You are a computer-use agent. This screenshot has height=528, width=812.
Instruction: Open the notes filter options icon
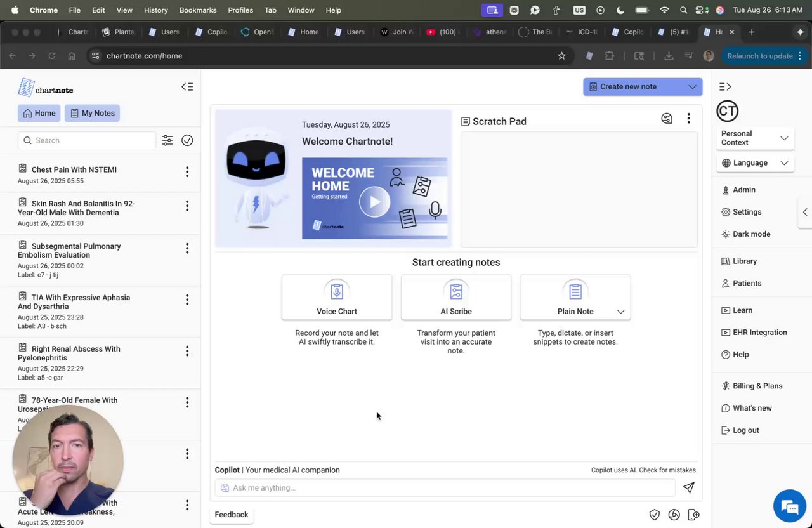click(167, 140)
